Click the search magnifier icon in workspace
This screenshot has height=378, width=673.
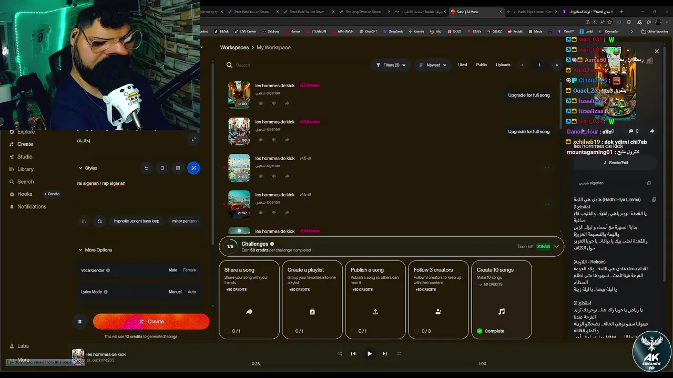229,65
